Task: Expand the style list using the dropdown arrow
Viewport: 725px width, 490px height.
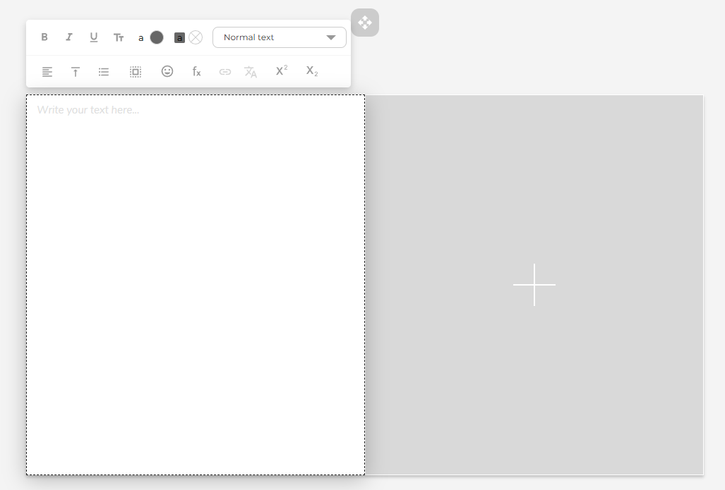Action: (x=331, y=37)
